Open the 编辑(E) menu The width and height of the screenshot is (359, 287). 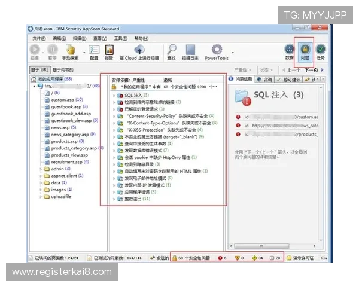pos(59,38)
